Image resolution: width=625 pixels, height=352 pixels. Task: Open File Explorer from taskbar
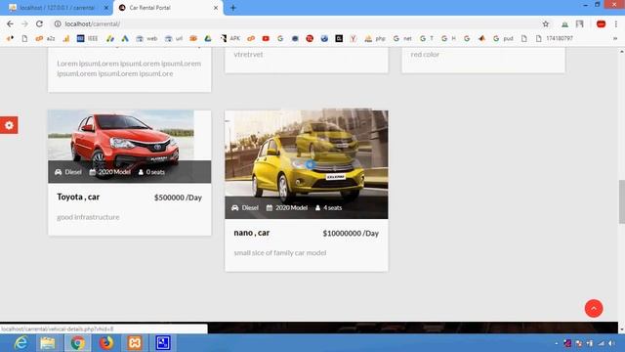click(48, 343)
